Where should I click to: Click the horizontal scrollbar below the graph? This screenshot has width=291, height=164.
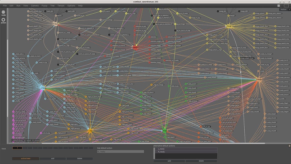click(x=153, y=143)
